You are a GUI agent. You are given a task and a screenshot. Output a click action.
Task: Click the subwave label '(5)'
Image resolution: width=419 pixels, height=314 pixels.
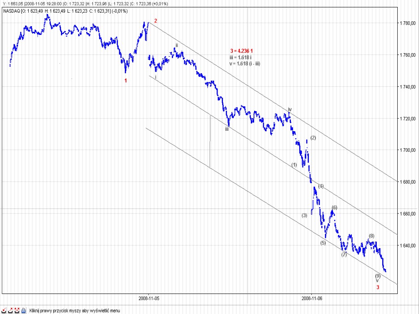pos(323,243)
